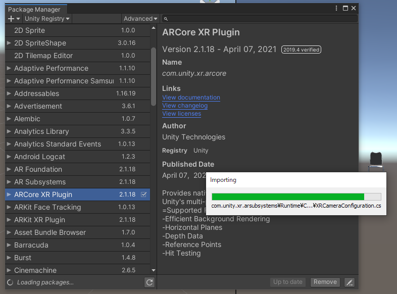Image resolution: width=397 pixels, height=294 pixels.
Task: Close the Package Manager window
Action: click(354, 9)
